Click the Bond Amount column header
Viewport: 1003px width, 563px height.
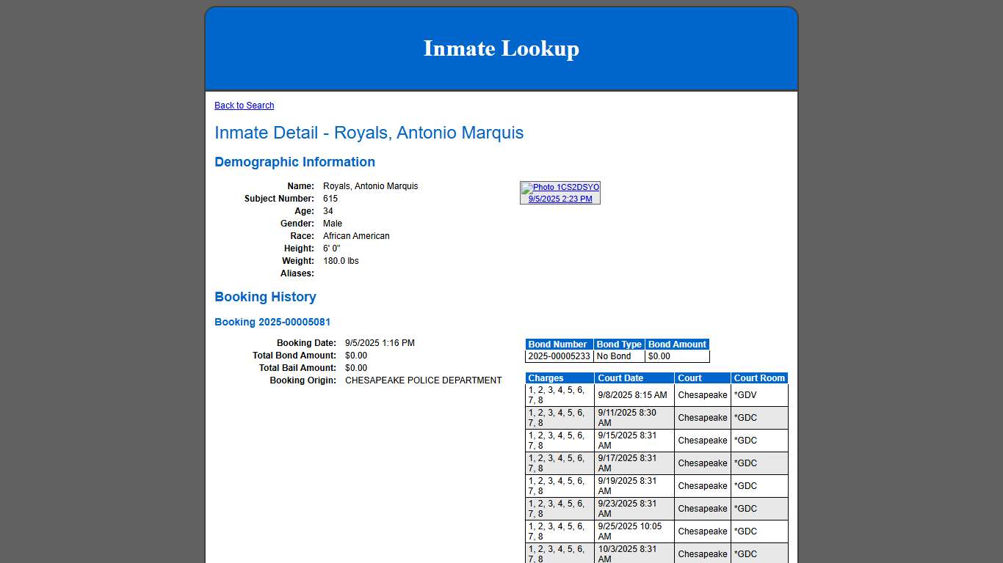(x=676, y=344)
